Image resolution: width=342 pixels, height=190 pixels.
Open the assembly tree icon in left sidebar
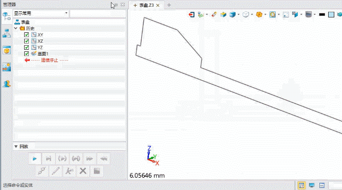[7, 33]
